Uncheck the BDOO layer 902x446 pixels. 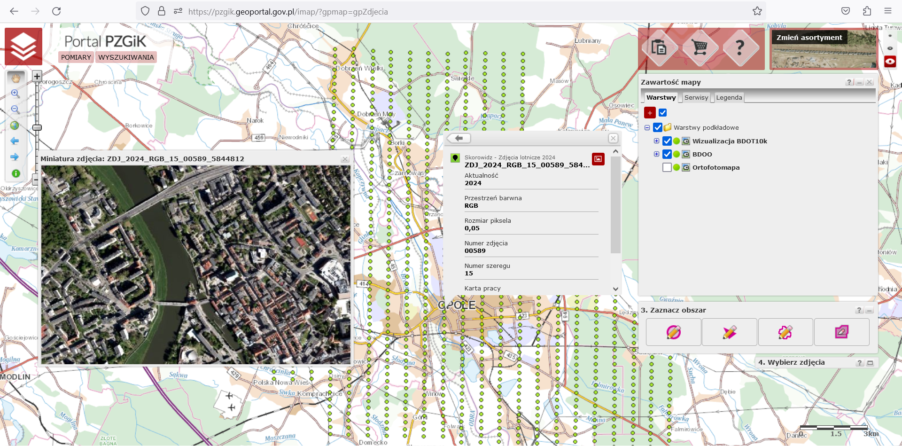pyautogui.click(x=667, y=154)
